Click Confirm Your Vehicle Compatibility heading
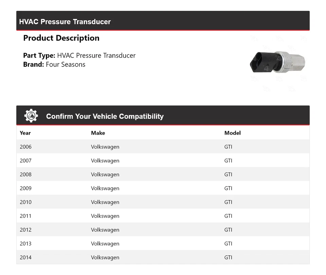Screen dimensions: 326x275 (x=105, y=116)
